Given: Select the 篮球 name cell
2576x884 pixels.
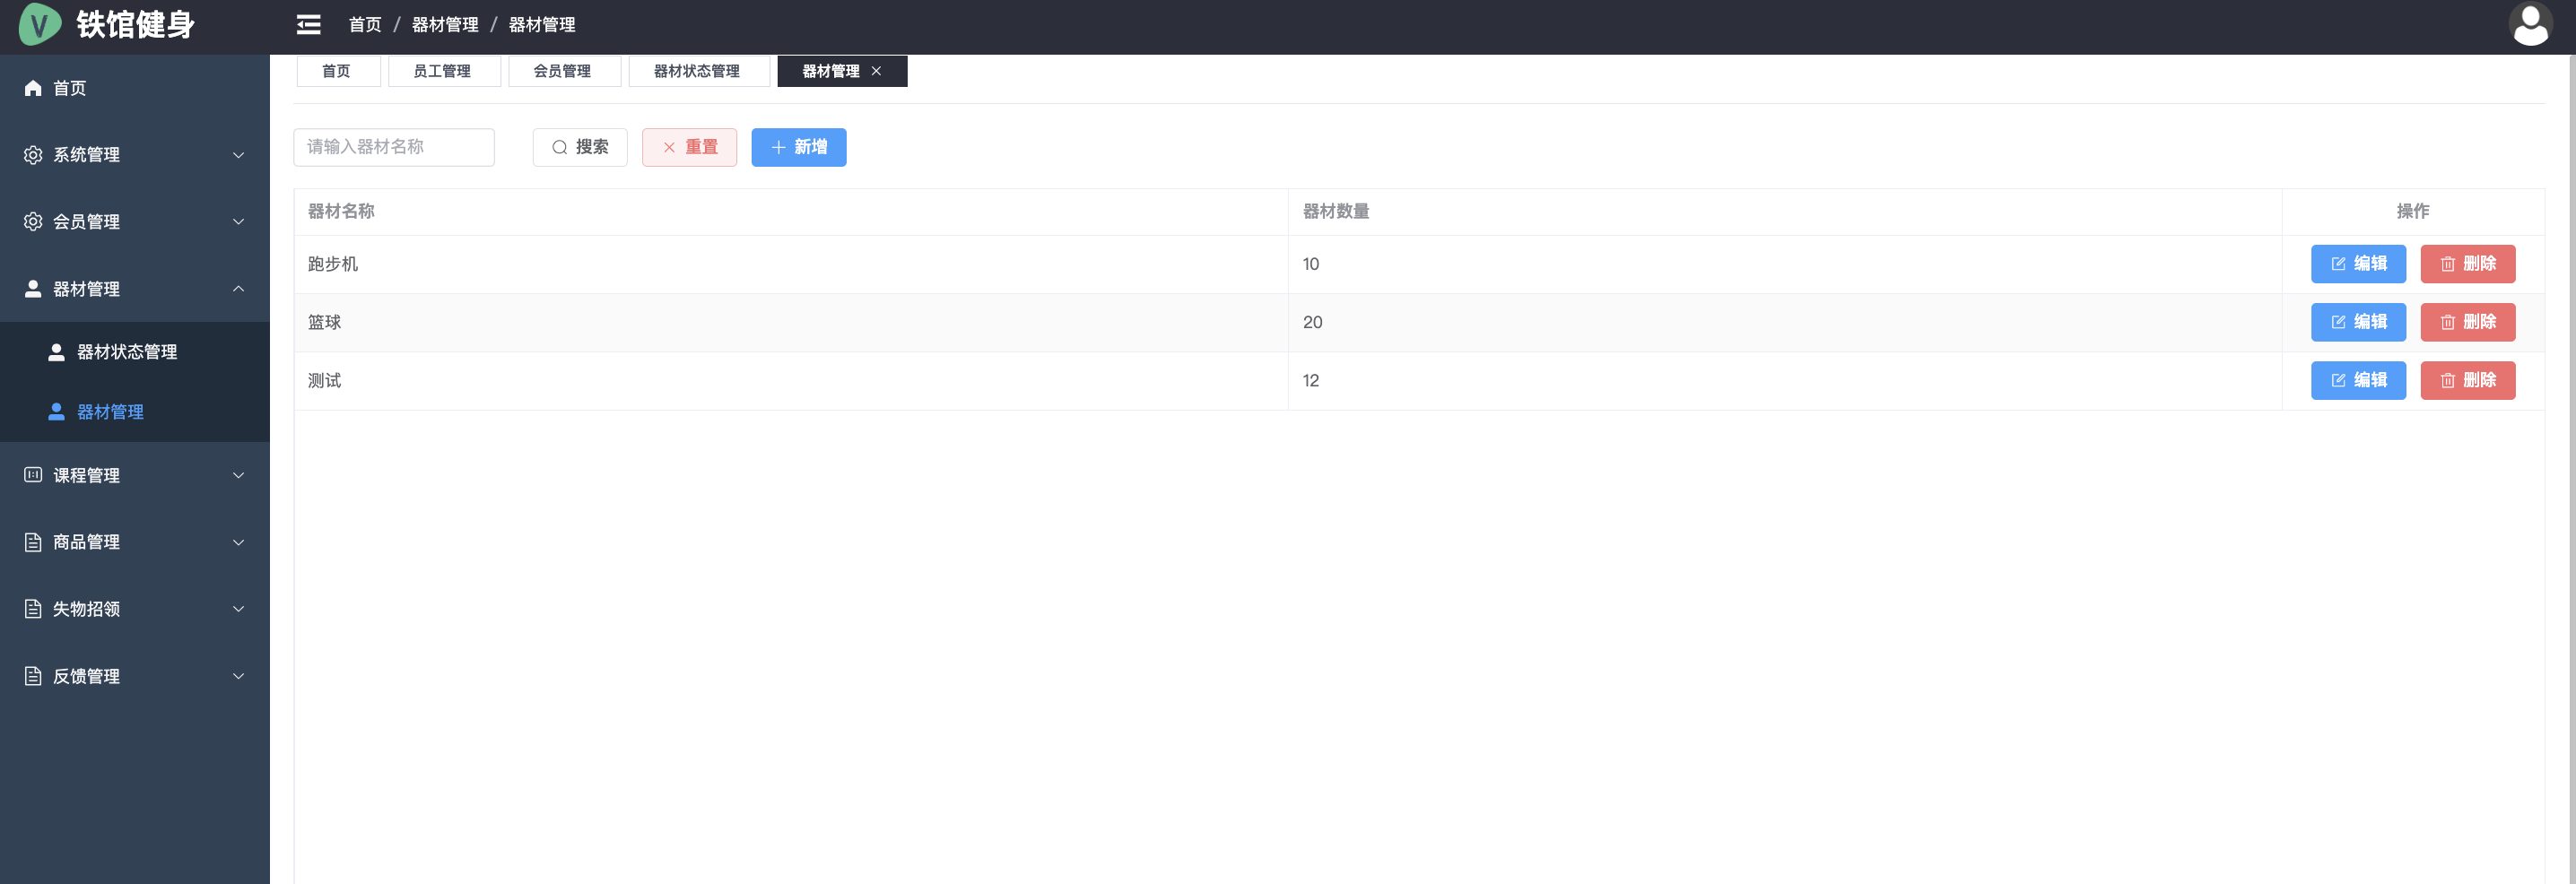Looking at the screenshot, I should click(x=791, y=322).
